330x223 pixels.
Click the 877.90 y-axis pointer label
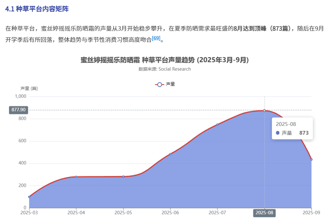point(18,110)
